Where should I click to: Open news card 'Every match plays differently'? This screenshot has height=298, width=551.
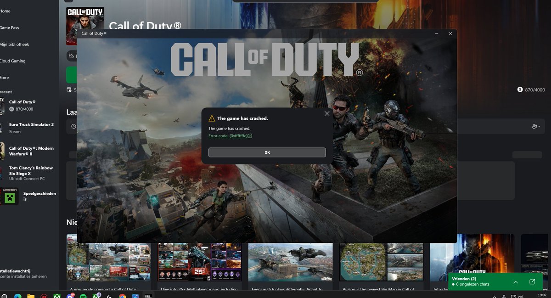coord(290,262)
